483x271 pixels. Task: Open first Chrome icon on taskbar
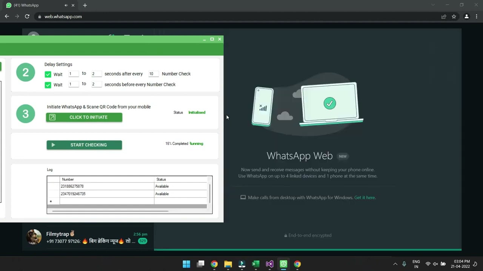click(x=214, y=264)
